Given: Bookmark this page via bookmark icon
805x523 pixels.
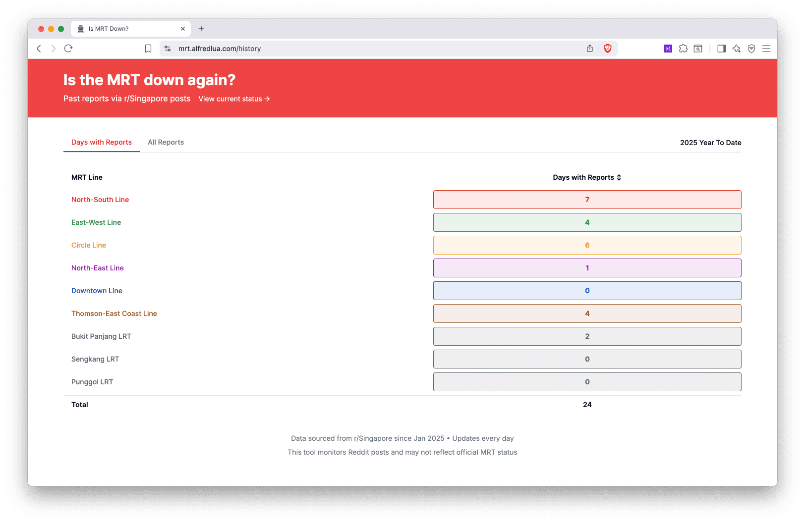Looking at the screenshot, I should tap(148, 49).
